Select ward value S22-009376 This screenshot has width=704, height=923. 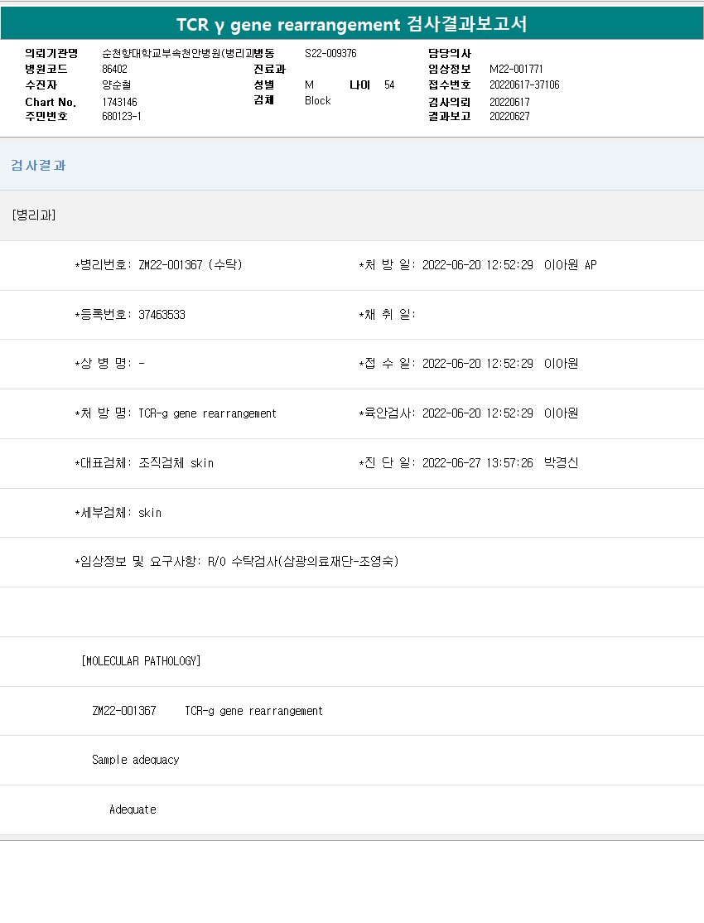330,54
